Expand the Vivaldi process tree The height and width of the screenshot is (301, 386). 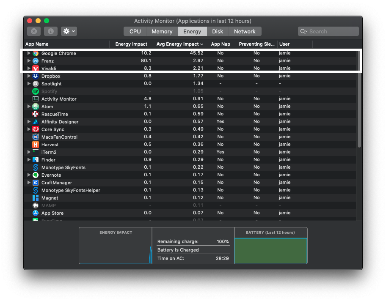click(29, 68)
